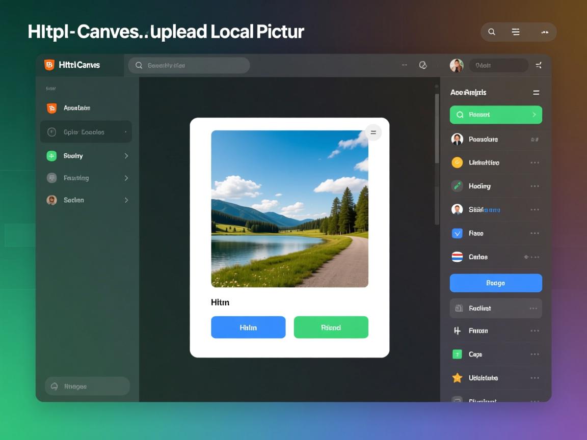Click the blue checkmark icon next to 'Flaue'

pyautogui.click(x=457, y=233)
